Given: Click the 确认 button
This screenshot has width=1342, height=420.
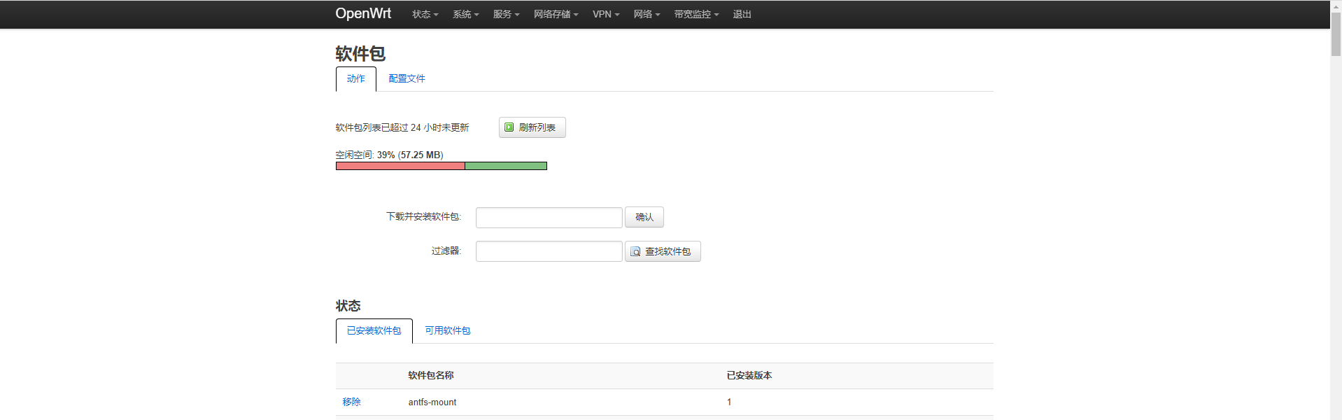Looking at the screenshot, I should click(x=644, y=217).
